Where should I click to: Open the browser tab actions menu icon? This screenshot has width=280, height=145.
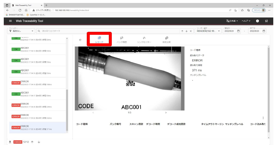click(x=7, y=5)
